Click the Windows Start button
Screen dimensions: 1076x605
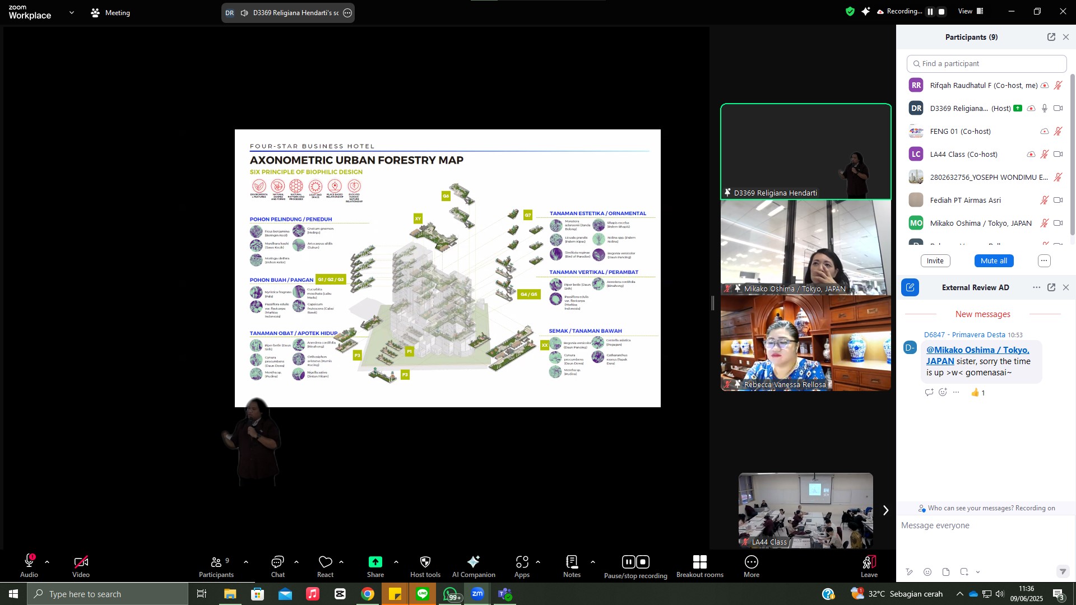click(13, 594)
